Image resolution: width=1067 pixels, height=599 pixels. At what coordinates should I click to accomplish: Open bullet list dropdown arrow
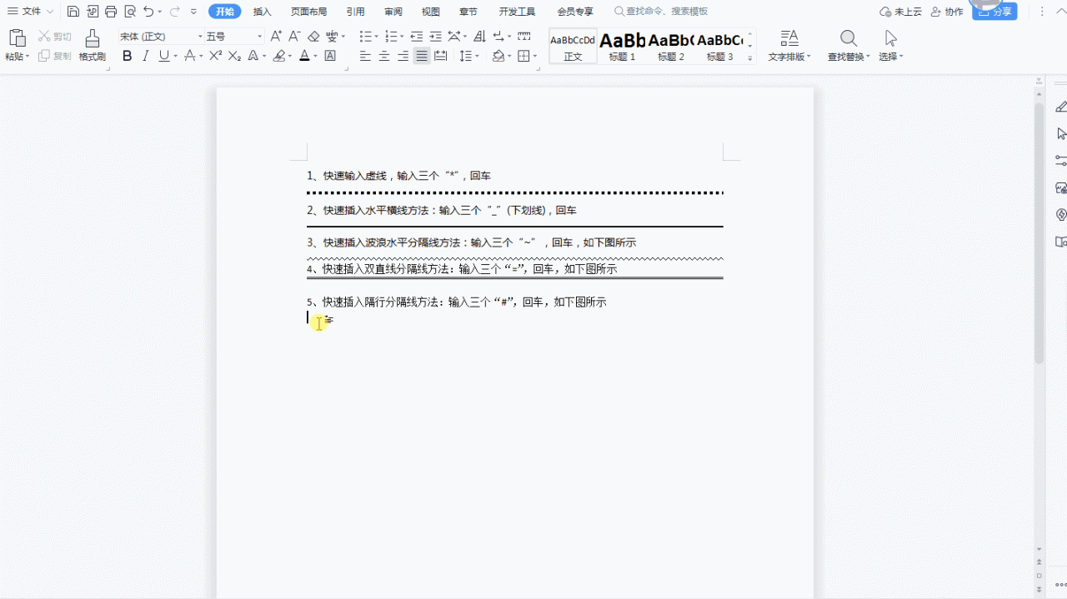point(377,37)
